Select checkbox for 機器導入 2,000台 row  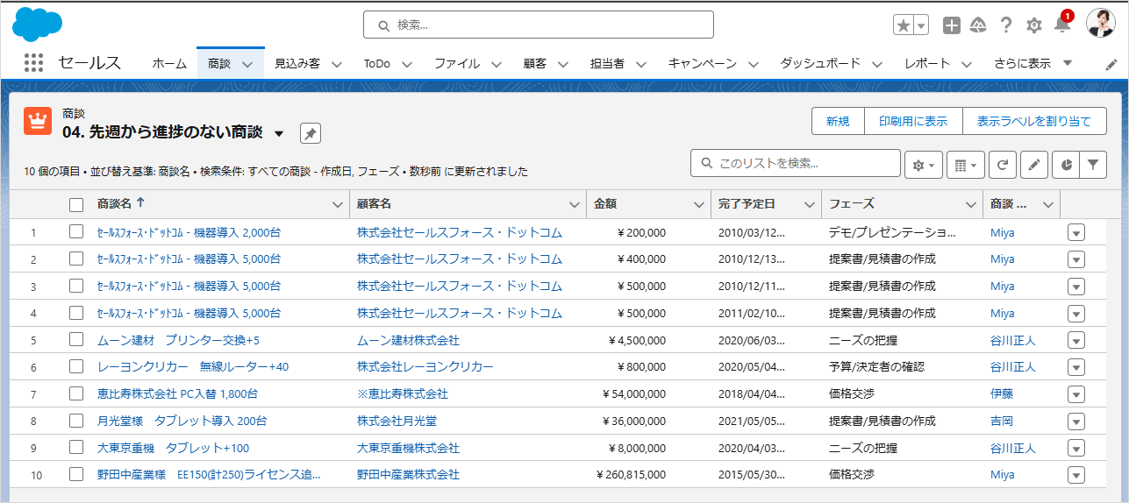[x=76, y=232]
